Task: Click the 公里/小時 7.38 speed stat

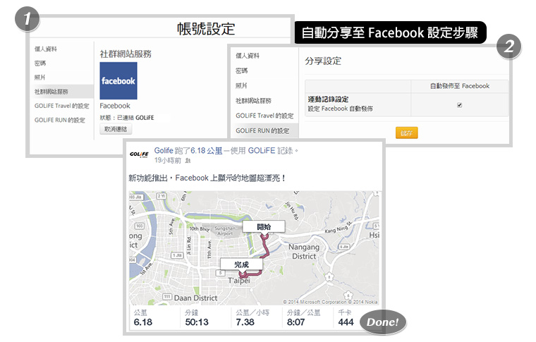Action: (252, 317)
